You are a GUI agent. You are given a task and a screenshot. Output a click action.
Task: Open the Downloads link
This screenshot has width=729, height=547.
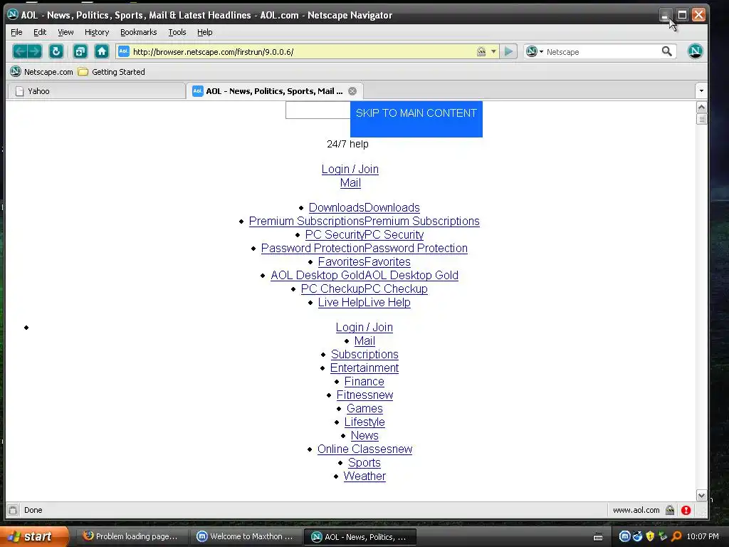364,207
